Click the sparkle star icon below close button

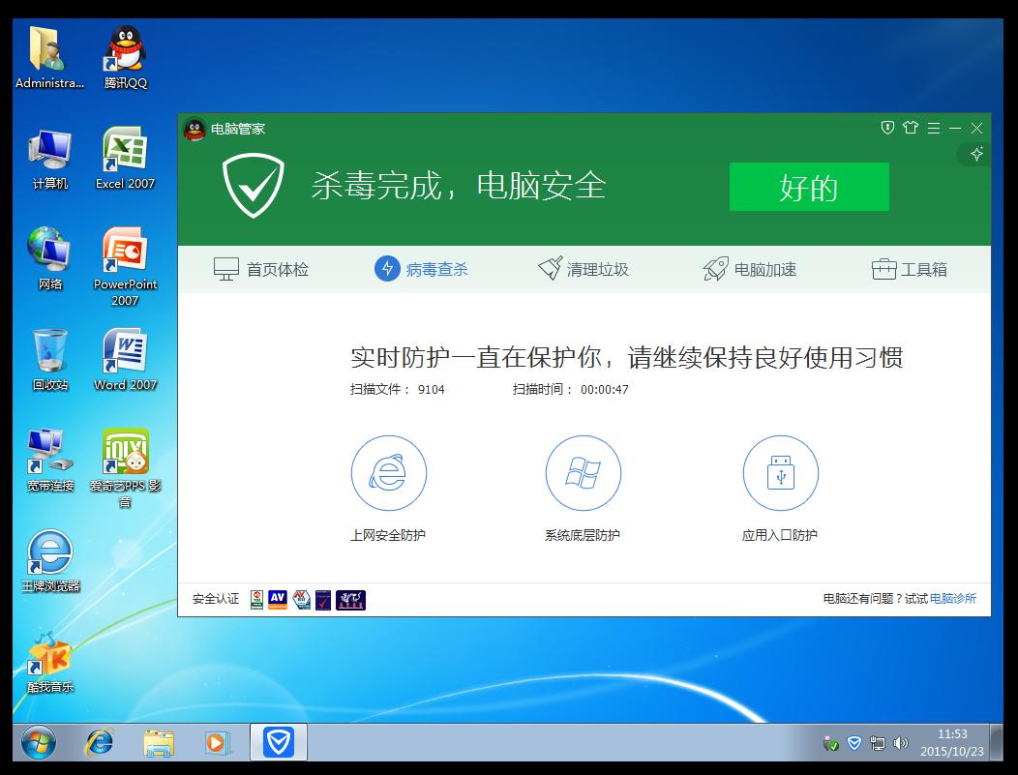(976, 154)
